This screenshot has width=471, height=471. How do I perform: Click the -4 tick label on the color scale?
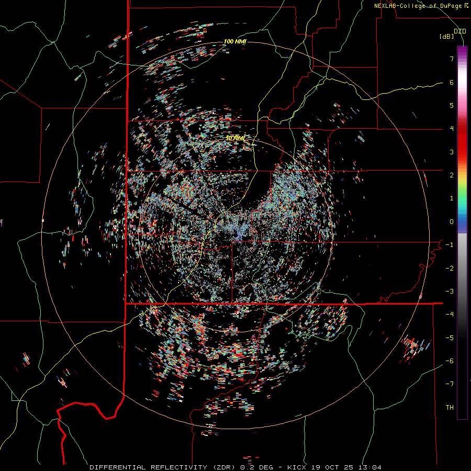point(450,314)
